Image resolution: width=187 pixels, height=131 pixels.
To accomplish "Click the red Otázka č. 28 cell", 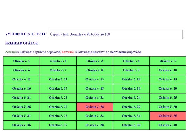I will coord(95,107).
